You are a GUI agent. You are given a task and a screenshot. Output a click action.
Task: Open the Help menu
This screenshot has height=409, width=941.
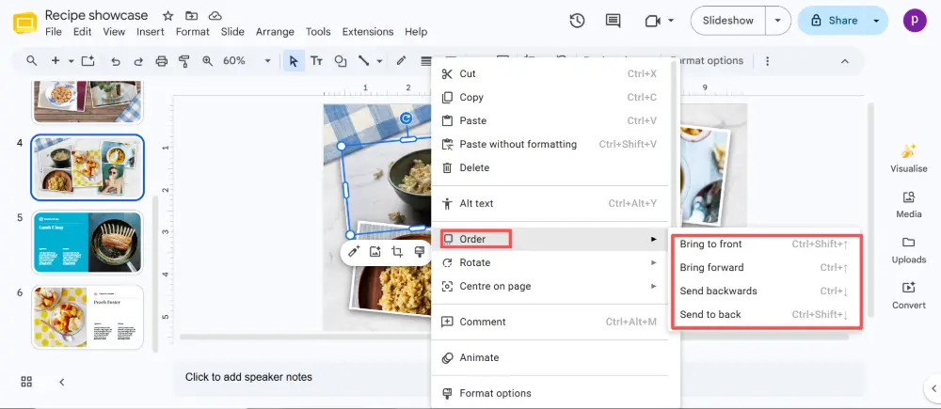click(416, 32)
